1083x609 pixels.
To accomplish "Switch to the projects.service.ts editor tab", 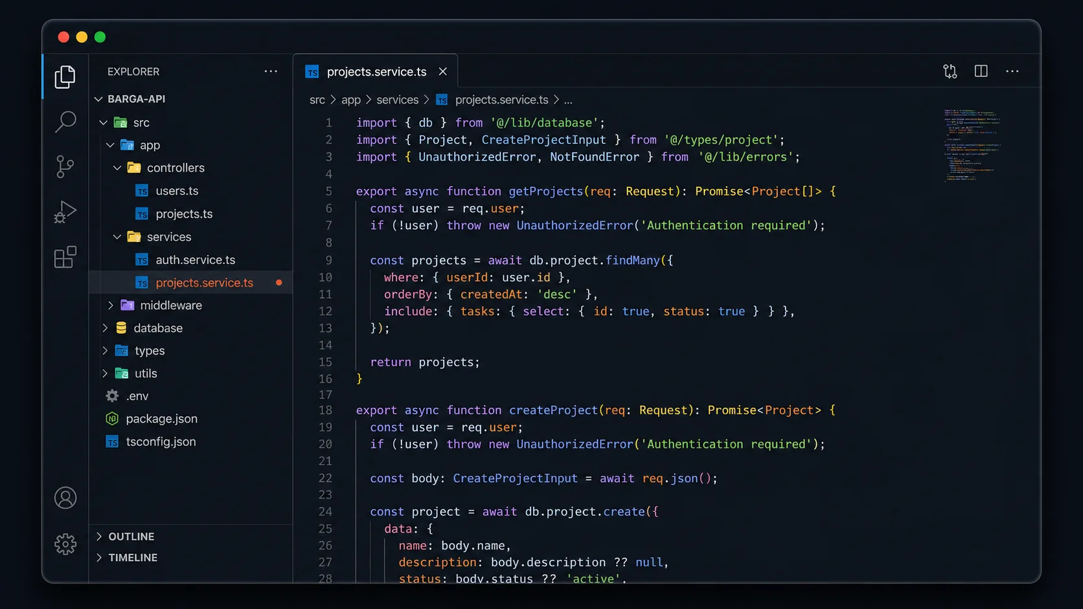I will (376, 71).
